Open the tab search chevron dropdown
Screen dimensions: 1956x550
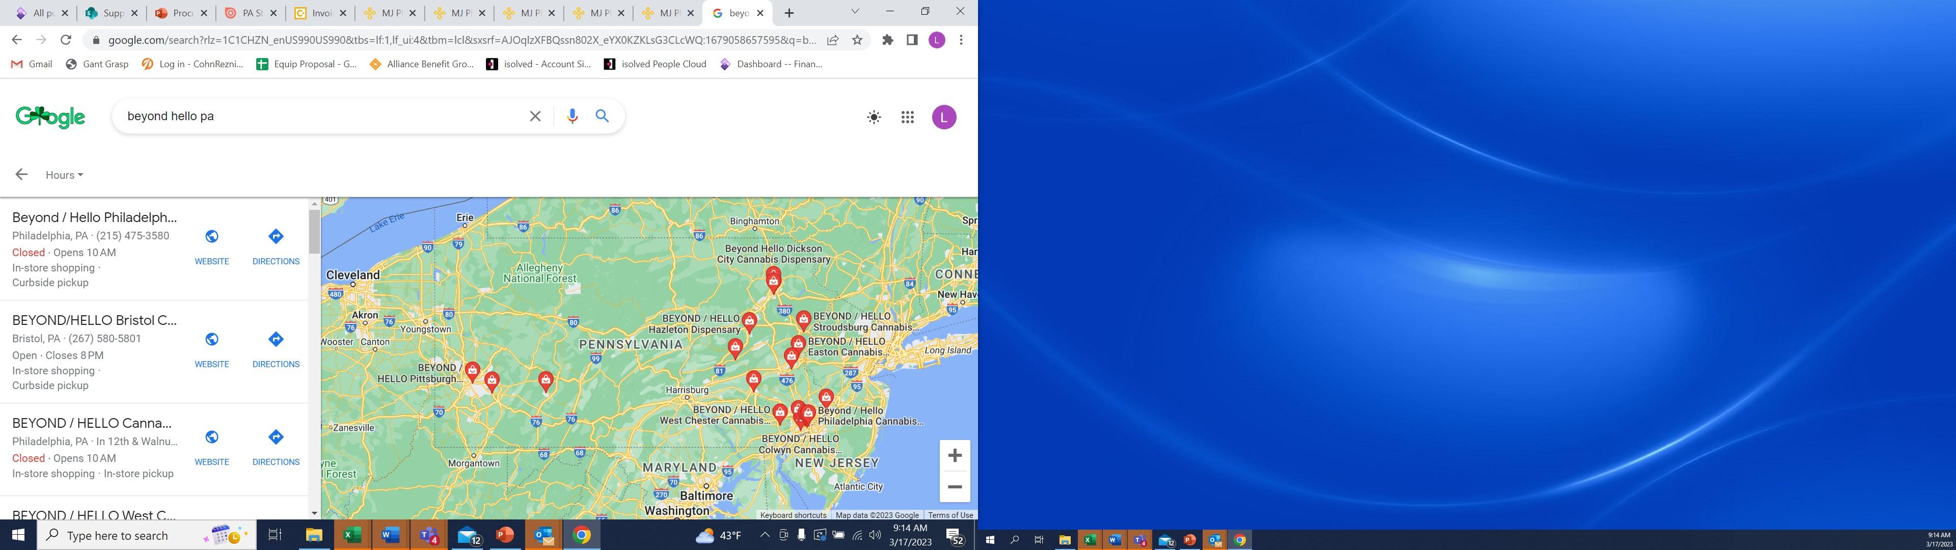(854, 11)
